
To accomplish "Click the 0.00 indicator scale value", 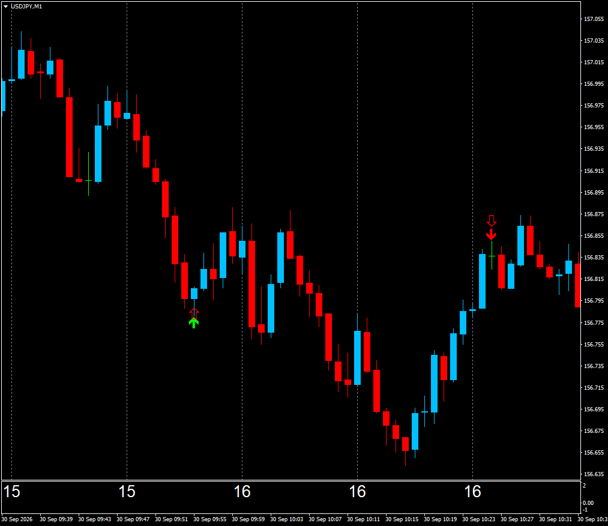I will (x=589, y=503).
